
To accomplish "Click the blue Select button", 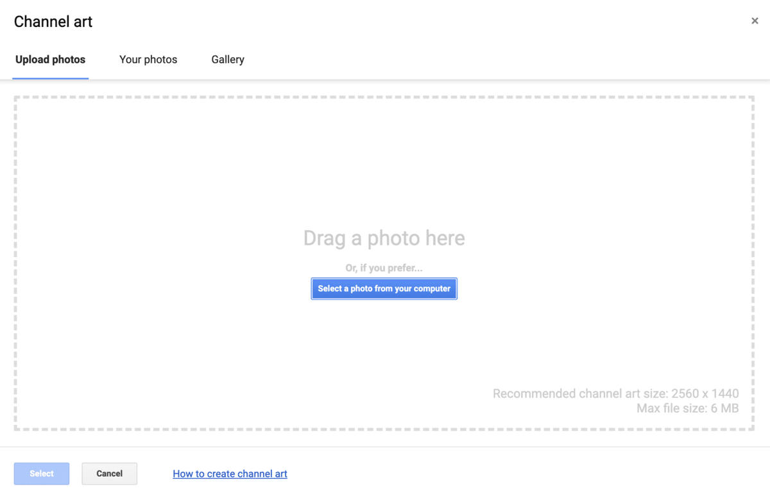I will point(42,474).
